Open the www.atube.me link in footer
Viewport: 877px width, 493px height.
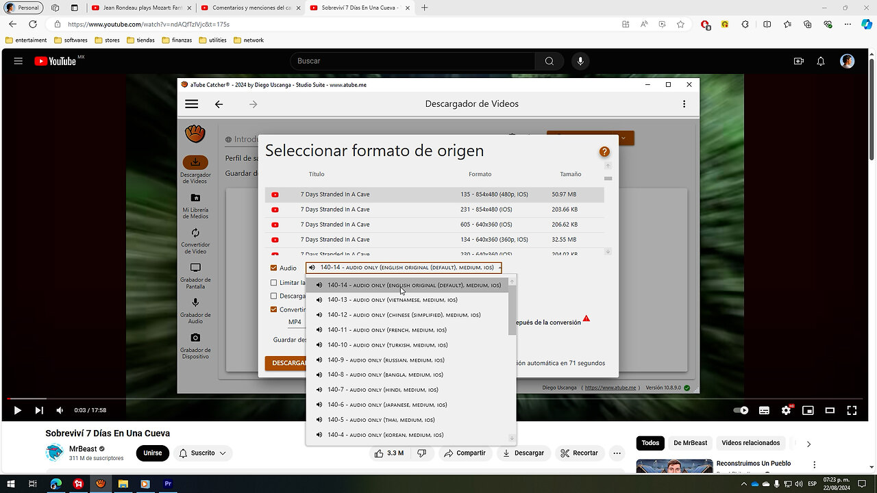[x=610, y=388]
